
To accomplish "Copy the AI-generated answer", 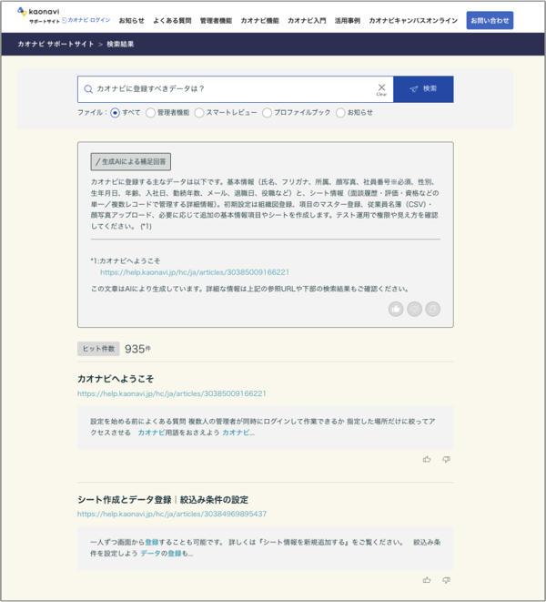I will click(433, 309).
